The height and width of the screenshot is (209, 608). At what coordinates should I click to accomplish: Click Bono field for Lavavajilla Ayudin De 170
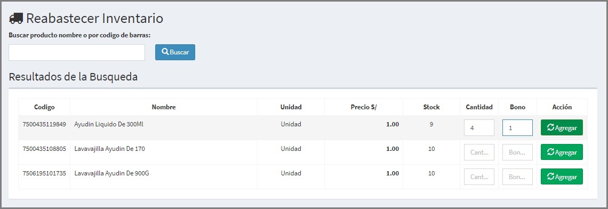(x=518, y=152)
